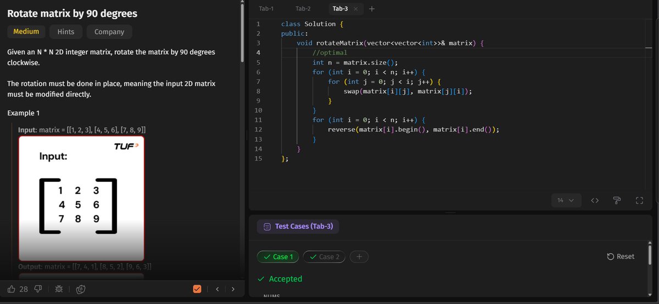
Task: Toggle the orange completed checkbox
Action: click(197, 289)
